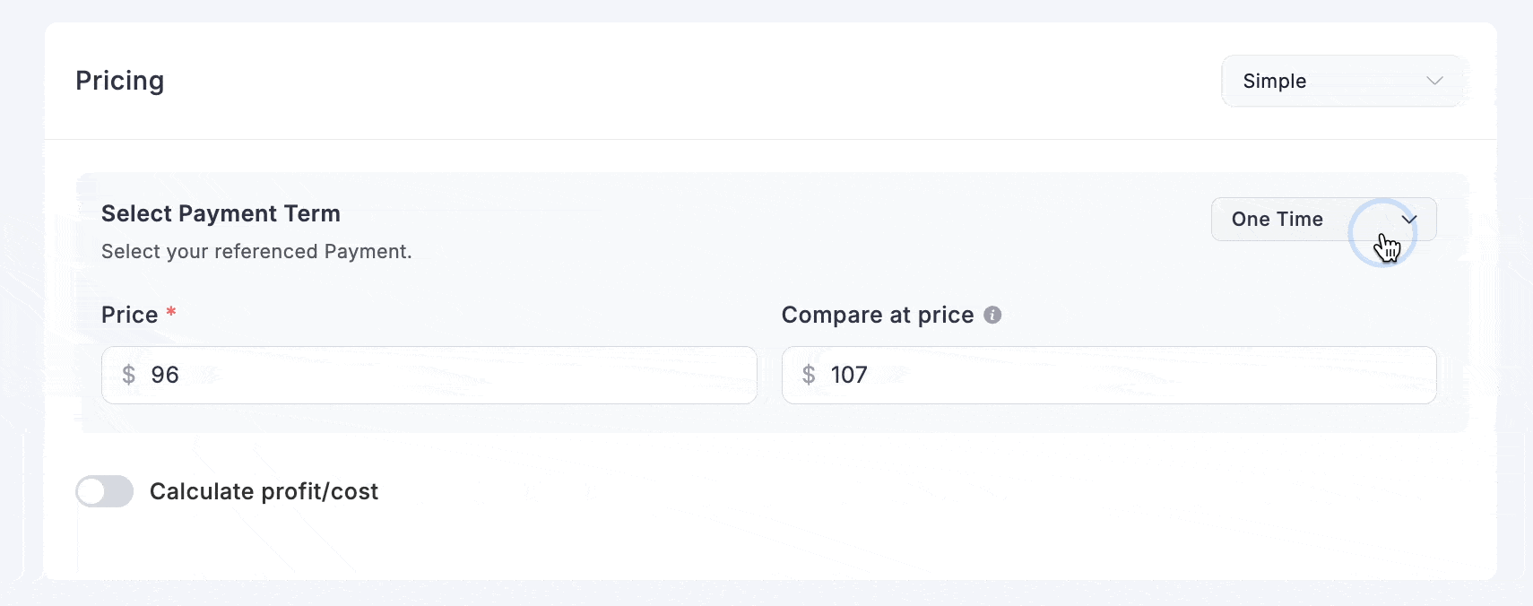Image resolution: width=1533 pixels, height=606 pixels.
Task: Click the 'Simple' text in the pricing dropdown
Action: 1274,81
